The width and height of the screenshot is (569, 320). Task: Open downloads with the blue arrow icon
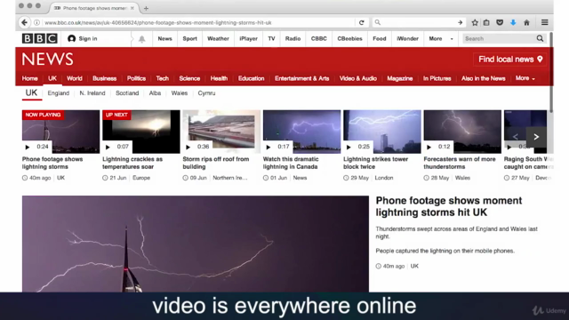tap(513, 22)
